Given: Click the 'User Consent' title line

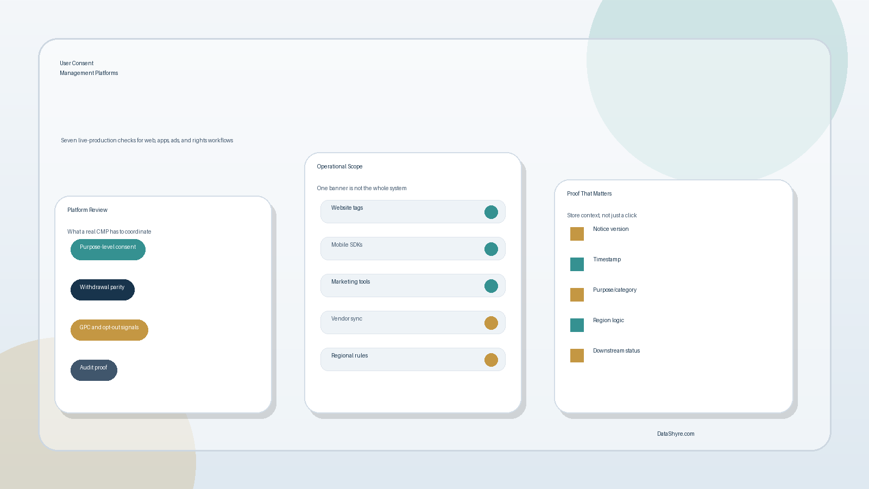Looking at the screenshot, I should point(77,63).
